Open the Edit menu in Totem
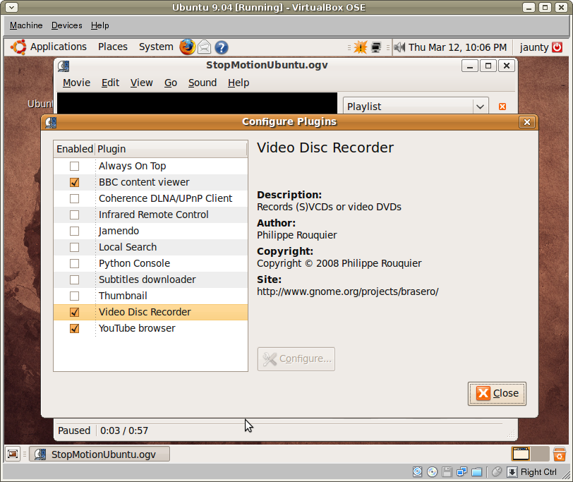573x482 pixels. point(110,83)
